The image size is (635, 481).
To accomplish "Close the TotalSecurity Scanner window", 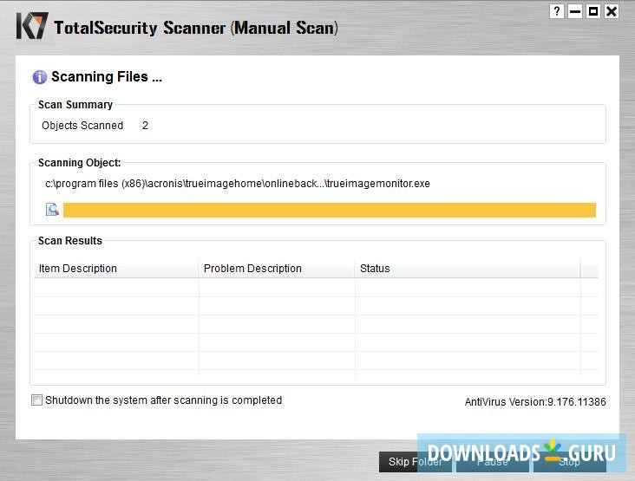I will click(x=612, y=11).
